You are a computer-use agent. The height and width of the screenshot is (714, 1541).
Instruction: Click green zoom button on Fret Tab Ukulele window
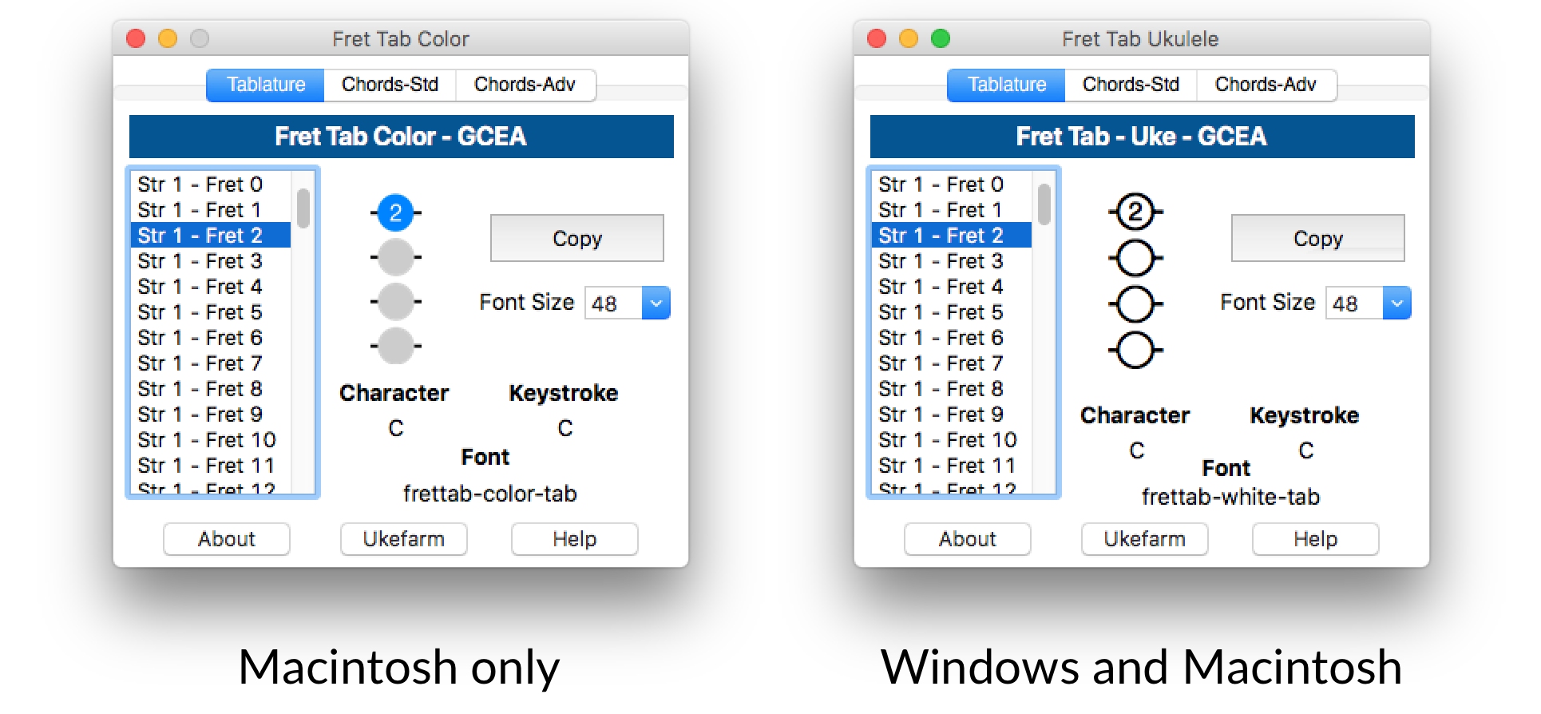(941, 38)
